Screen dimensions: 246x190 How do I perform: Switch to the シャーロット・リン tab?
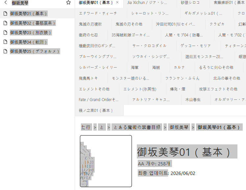[x=154, y=13]
